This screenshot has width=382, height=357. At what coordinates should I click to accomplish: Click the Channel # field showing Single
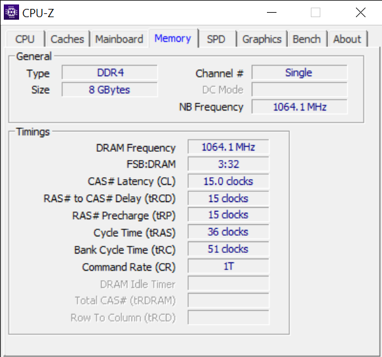coord(299,72)
